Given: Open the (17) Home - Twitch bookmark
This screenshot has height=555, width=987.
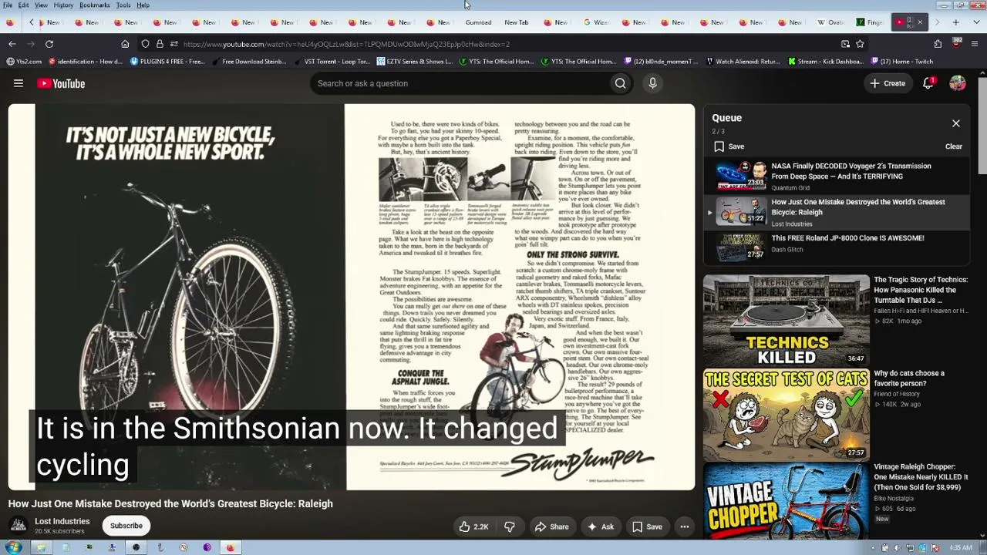Looking at the screenshot, I should 901,62.
